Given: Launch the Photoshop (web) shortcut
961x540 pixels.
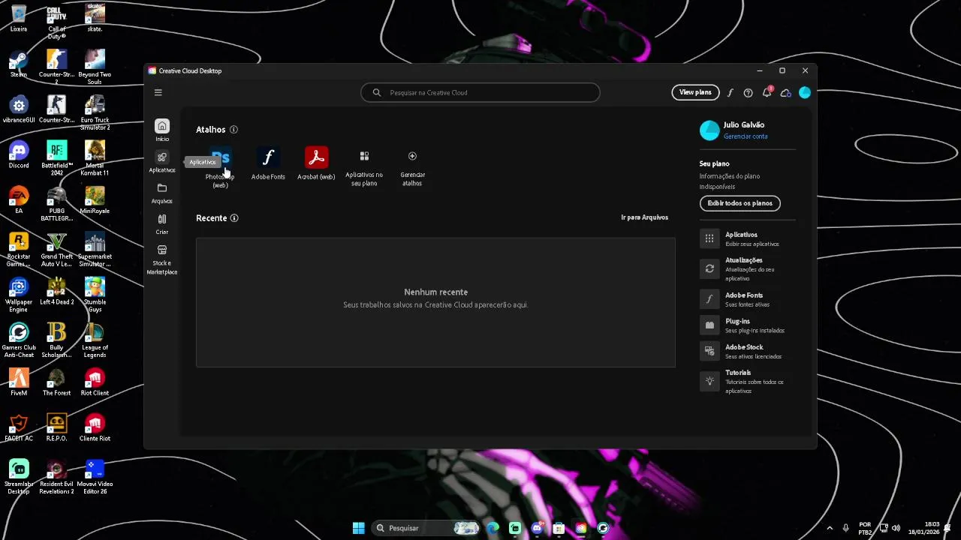Looking at the screenshot, I should [220, 168].
